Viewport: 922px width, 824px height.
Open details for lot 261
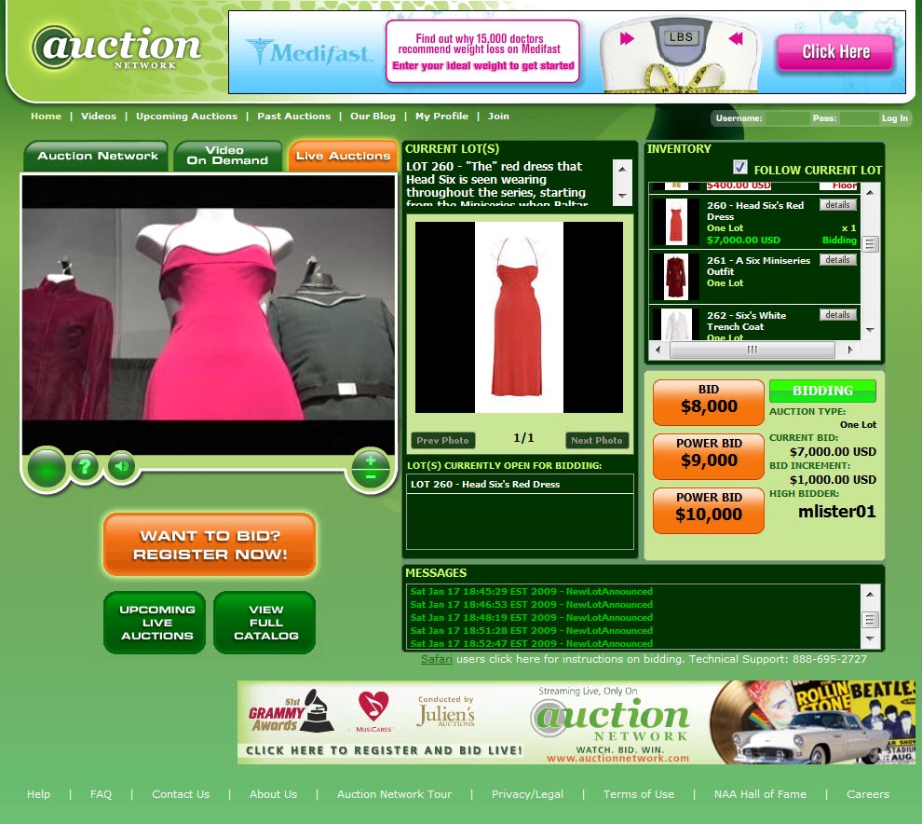(x=837, y=259)
